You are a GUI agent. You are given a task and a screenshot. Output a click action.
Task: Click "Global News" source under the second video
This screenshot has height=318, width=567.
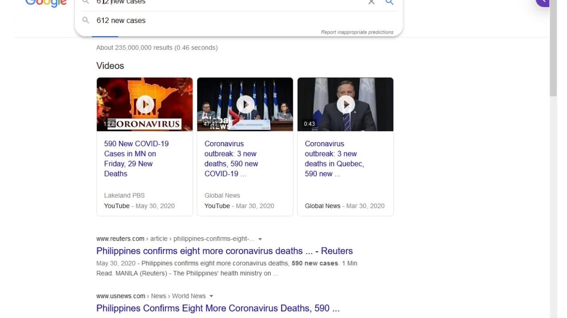(x=222, y=195)
